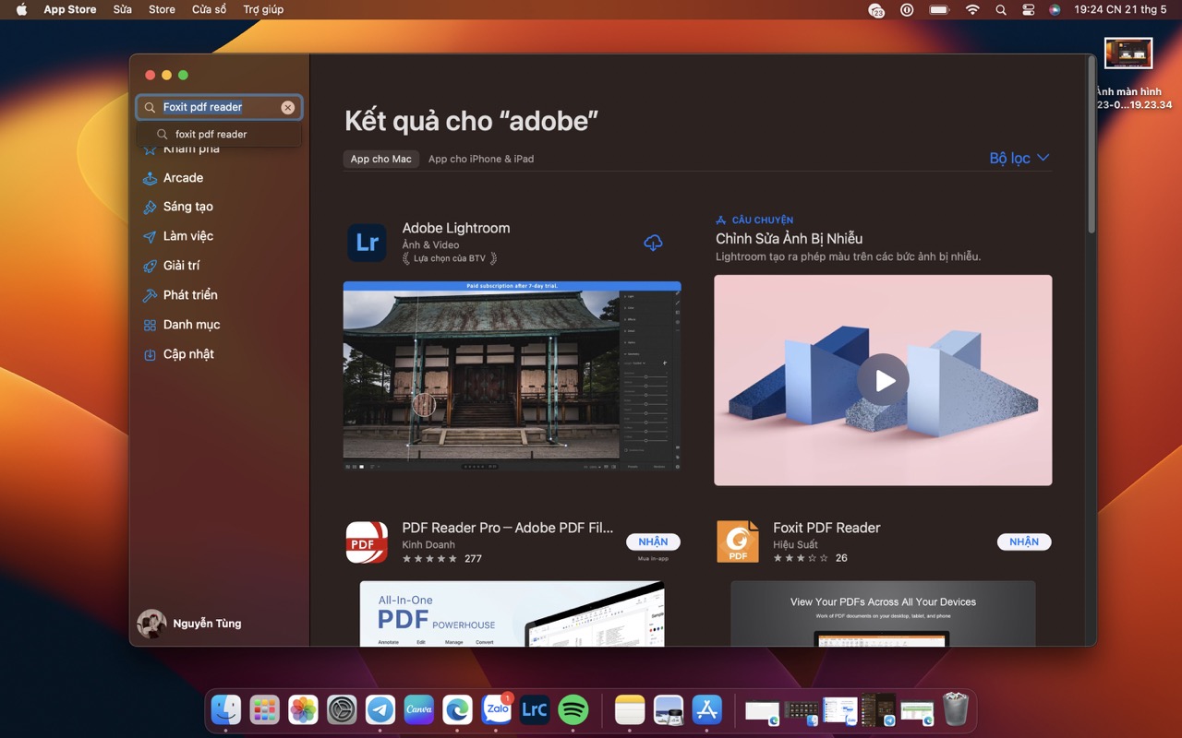The width and height of the screenshot is (1182, 738).
Task: Launch Siri from menu bar
Action: [x=1055, y=9]
